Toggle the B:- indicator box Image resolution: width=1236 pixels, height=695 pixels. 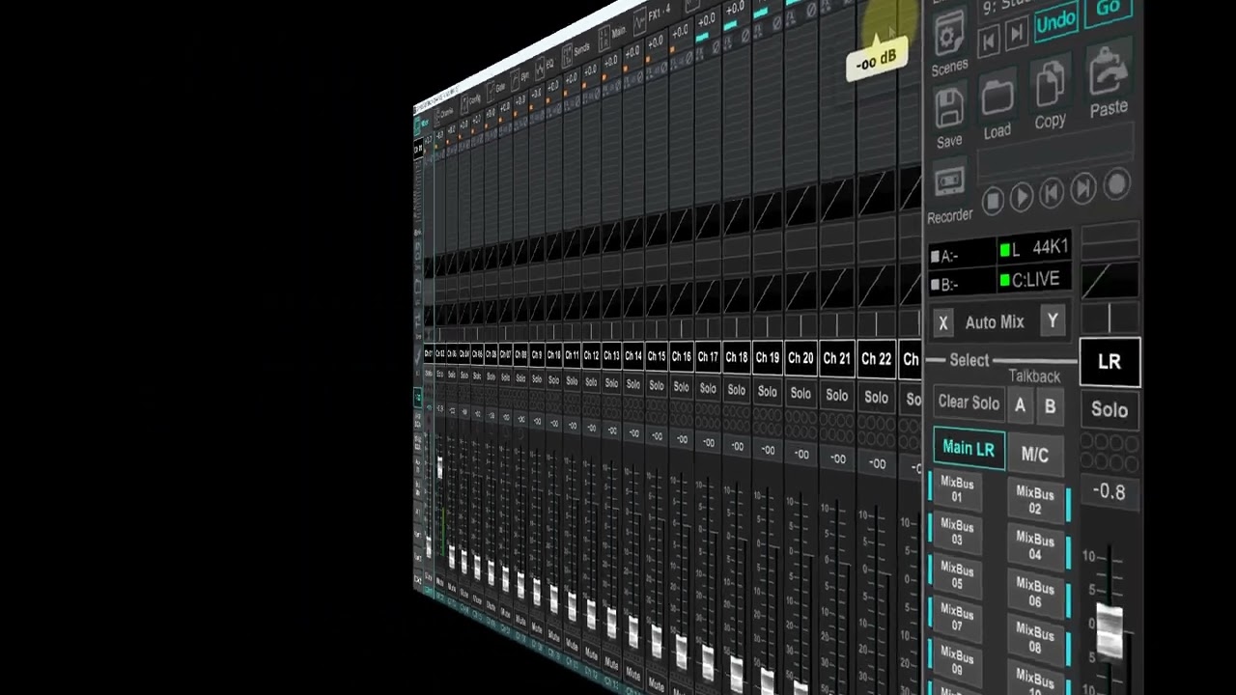pyautogui.click(x=935, y=285)
